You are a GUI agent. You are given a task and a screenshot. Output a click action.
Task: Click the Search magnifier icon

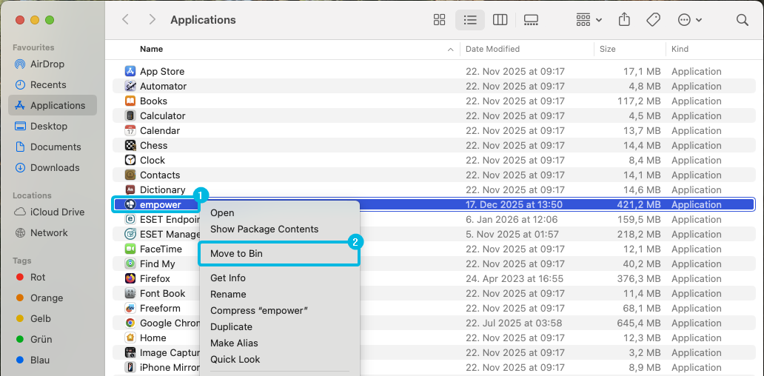coord(742,20)
